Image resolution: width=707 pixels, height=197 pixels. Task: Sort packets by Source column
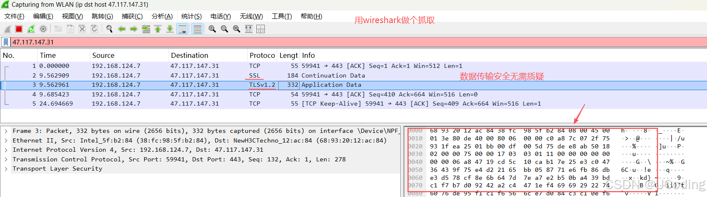click(x=129, y=55)
